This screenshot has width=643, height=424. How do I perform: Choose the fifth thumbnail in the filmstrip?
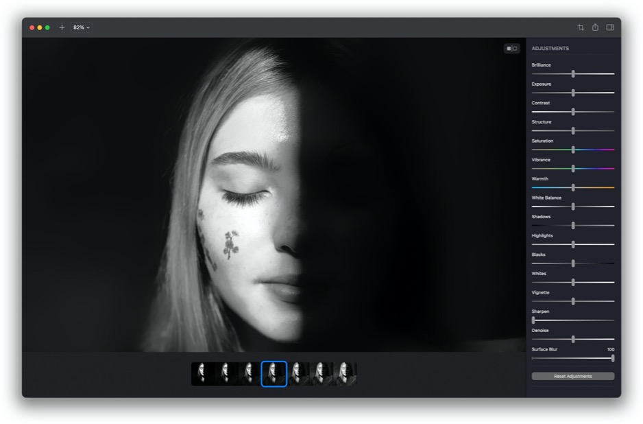[298, 374]
